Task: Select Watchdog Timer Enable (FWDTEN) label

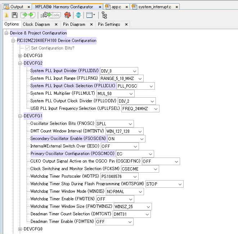Action: coord(62,199)
